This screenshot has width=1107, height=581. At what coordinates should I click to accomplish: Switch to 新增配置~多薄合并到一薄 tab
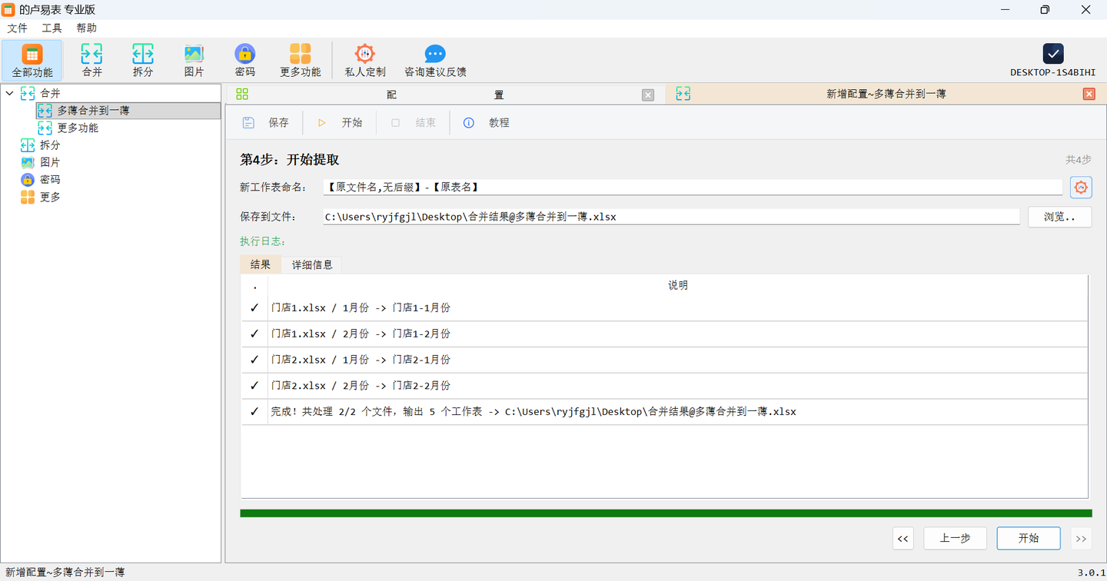tap(886, 94)
